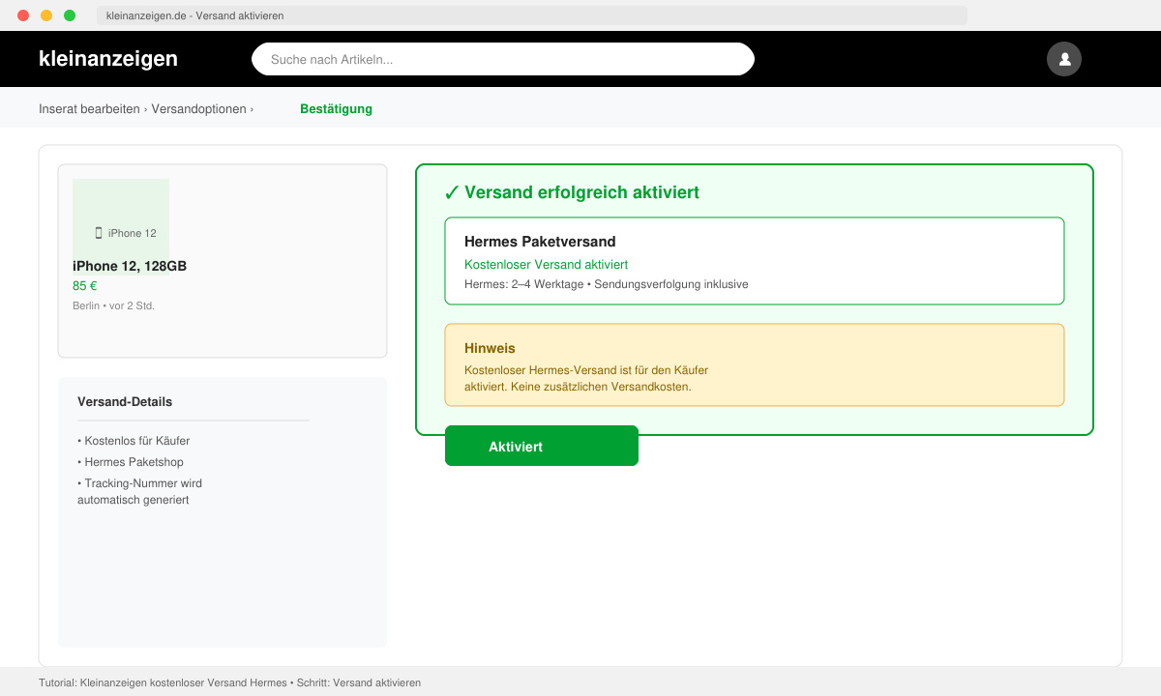This screenshot has height=696, width=1161.
Task: Open the user profile avatar icon
Action: click(1064, 59)
